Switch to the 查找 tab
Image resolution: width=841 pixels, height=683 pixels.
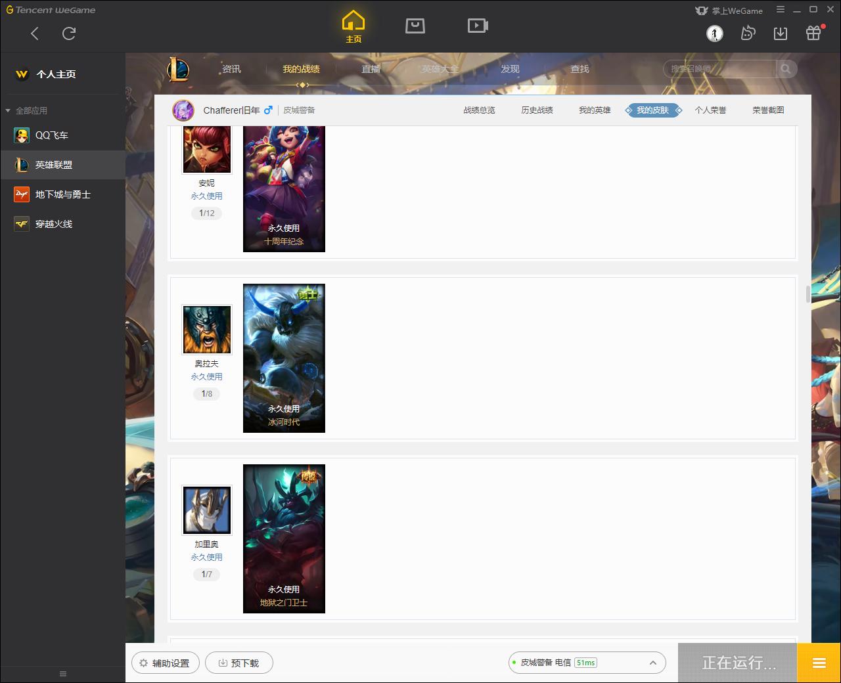pyautogui.click(x=580, y=69)
